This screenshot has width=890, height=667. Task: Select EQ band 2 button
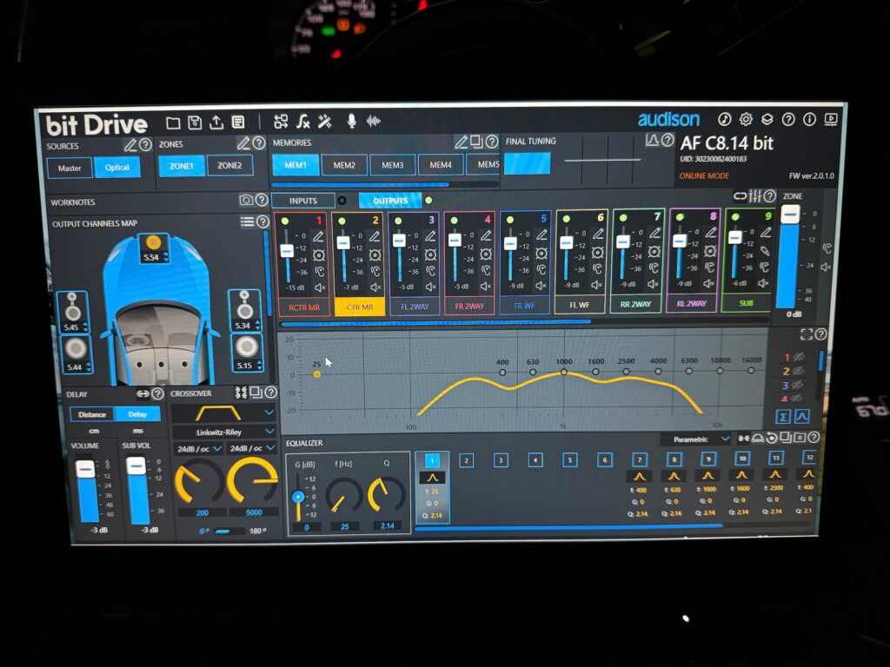(466, 460)
